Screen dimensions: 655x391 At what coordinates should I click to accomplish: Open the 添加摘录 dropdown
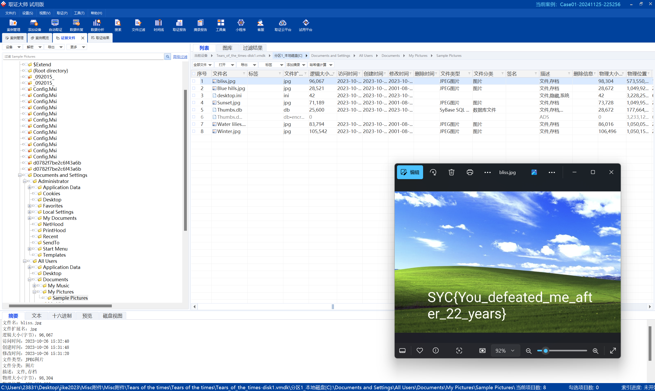point(296,65)
